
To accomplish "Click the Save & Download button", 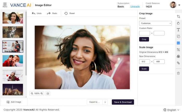I will coord(123,102).
